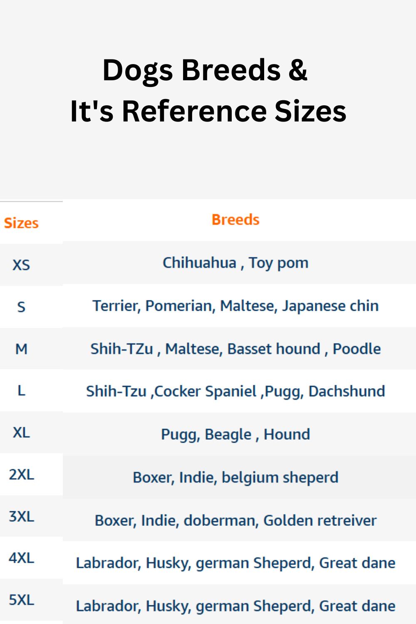Select the 2XL size cell
Screen dimensions: 416x624
pyautogui.click(x=21, y=475)
